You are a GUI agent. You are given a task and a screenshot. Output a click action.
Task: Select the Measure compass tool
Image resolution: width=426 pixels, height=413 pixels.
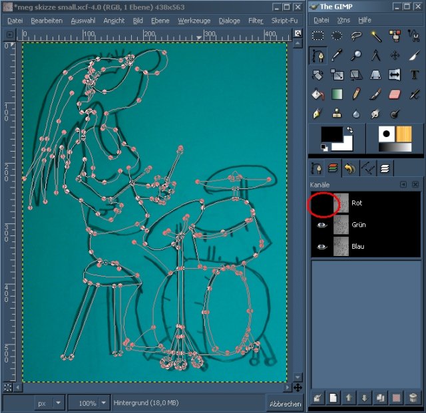[x=375, y=55]
